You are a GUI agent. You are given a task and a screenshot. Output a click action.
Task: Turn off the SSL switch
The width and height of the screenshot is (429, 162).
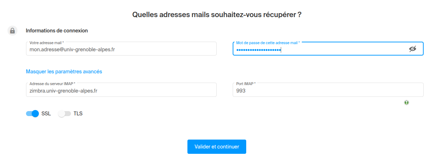pos(32,114)
